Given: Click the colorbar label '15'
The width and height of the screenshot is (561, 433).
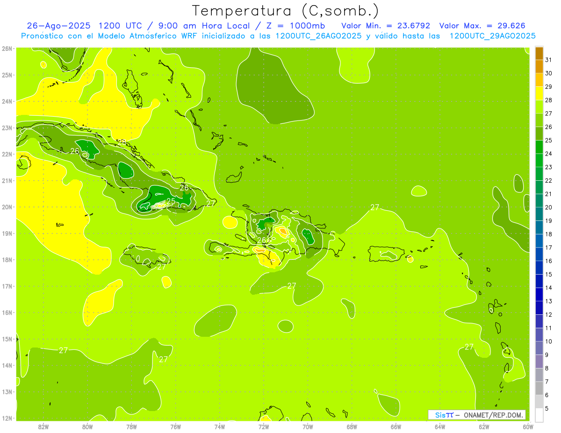Looking at the screenshot, I should (x=549, y=274).
